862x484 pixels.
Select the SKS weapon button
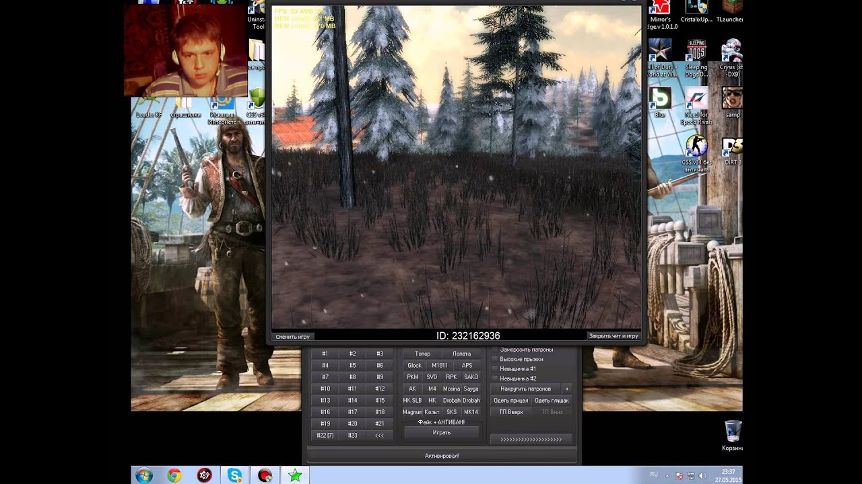(x=452, y=412)
